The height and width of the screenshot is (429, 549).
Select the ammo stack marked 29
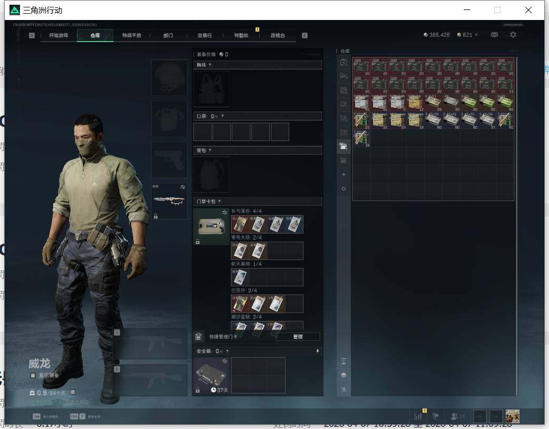[434, 103]
